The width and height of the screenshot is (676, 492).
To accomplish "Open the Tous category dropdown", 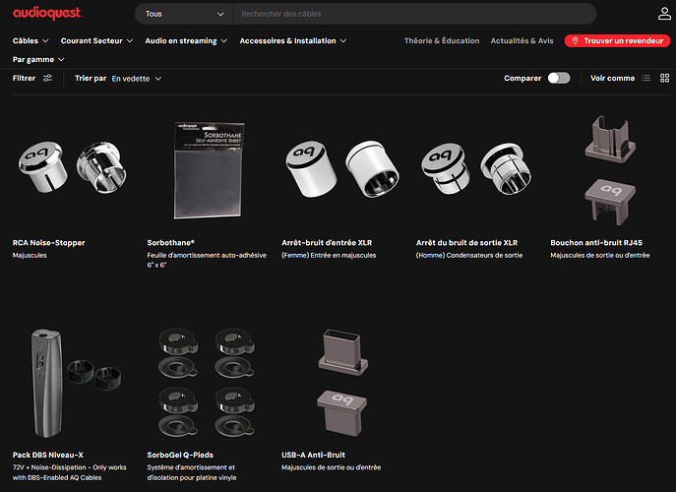I will [184, 14].
